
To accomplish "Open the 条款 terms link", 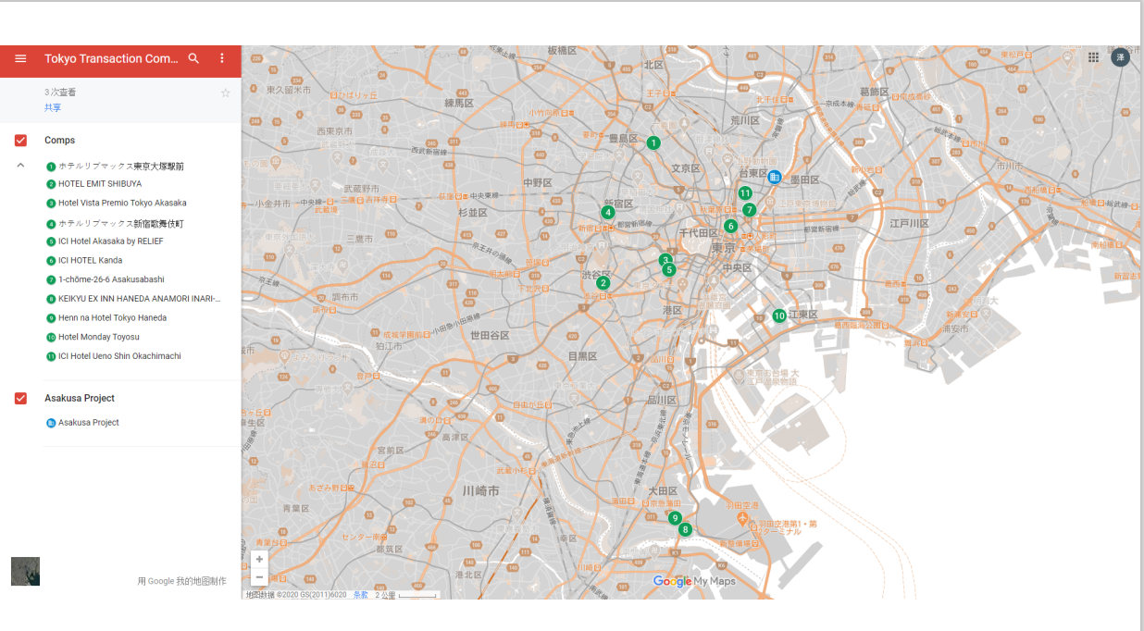I will point(361,595).
